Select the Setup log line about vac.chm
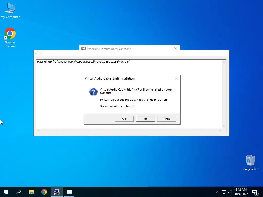Image resolution: width=263 pixels, height=197 pixels. pos(84,62)
